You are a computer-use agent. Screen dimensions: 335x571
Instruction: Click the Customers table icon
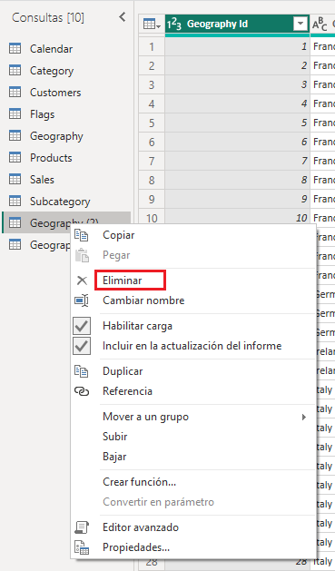tap(15, 92)
